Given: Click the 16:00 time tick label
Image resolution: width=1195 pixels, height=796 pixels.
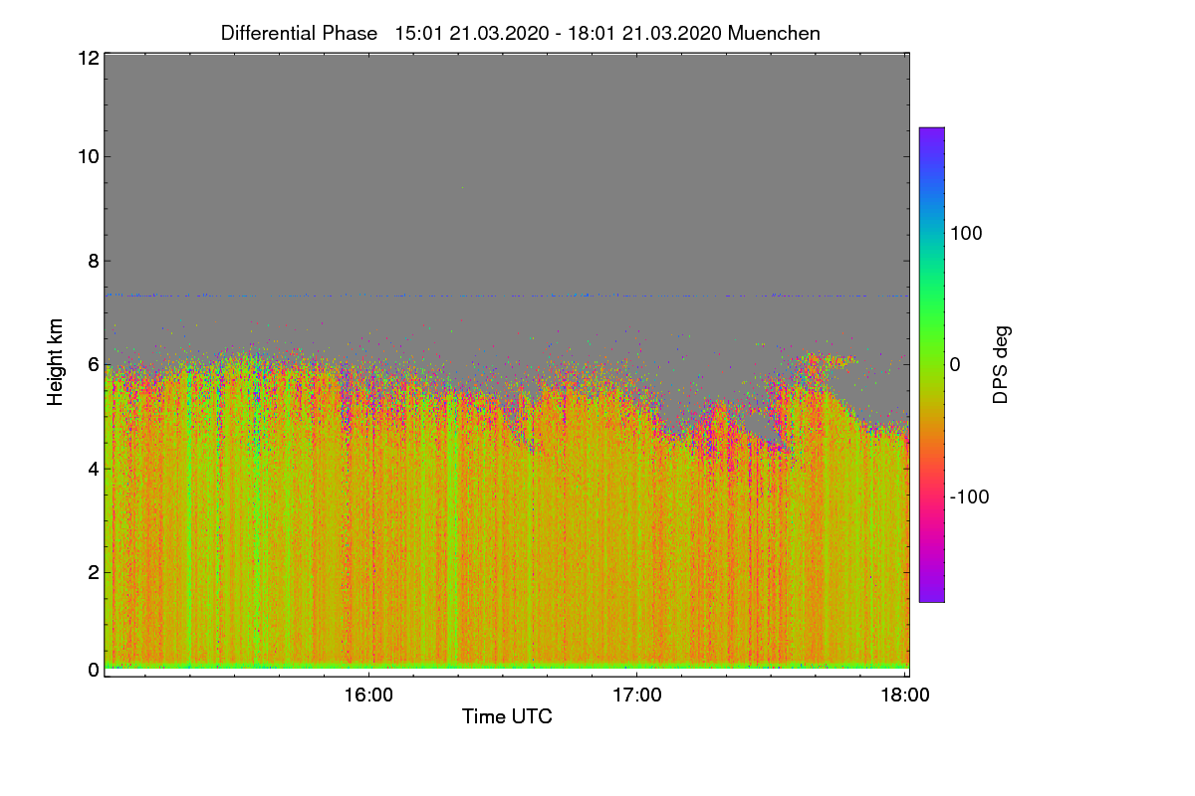Looking at the screenshot, I should pos(368,696).
